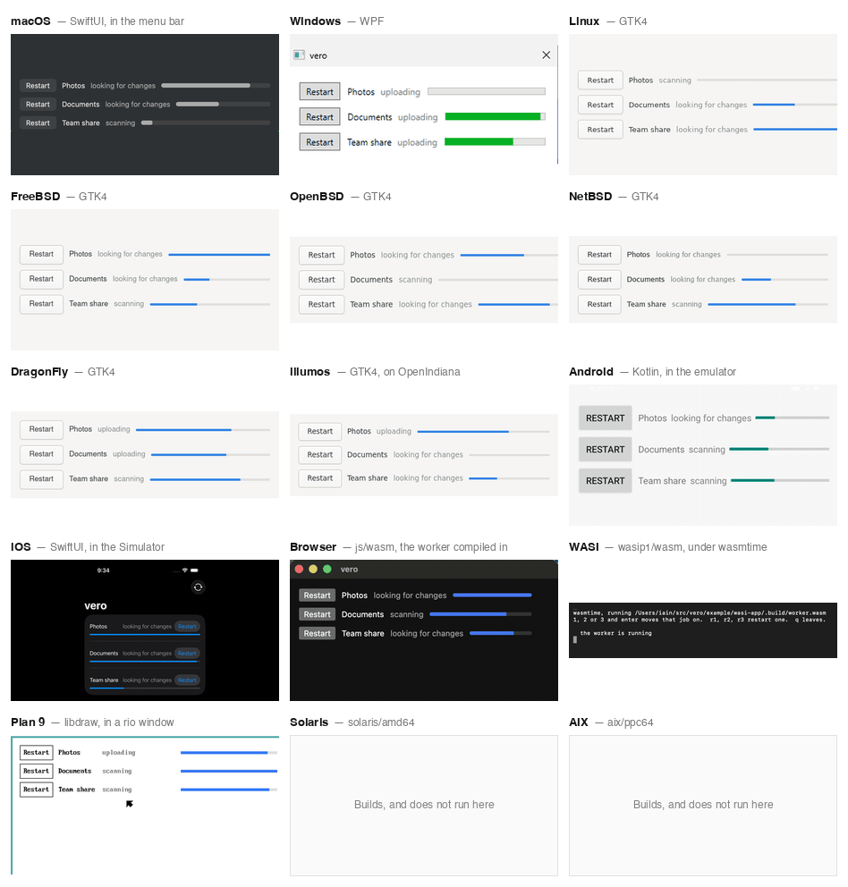Image resolution: width=848 pixels, height=887 pixels.
Task: Click the green Documents progress bar in Windows
Action: click(496, 116)
